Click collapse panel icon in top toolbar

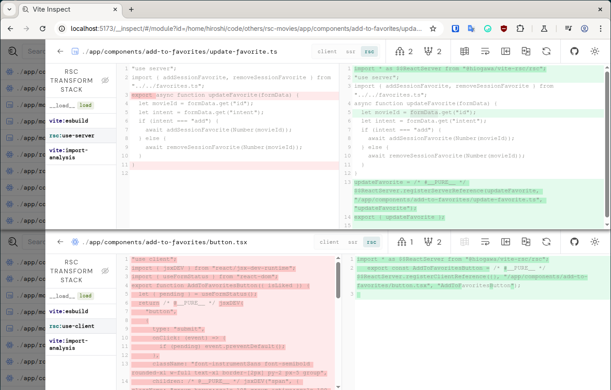click(506, 51)
